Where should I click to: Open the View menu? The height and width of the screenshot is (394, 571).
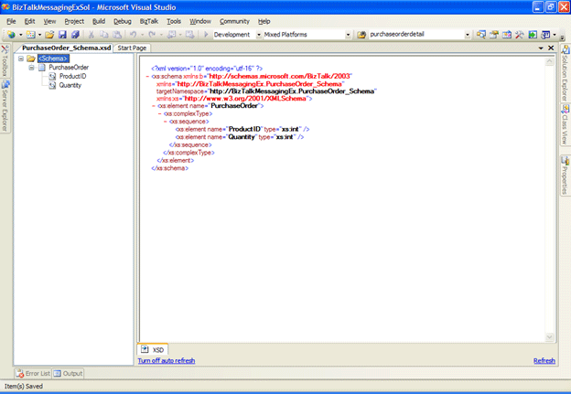tap(49, 21)
